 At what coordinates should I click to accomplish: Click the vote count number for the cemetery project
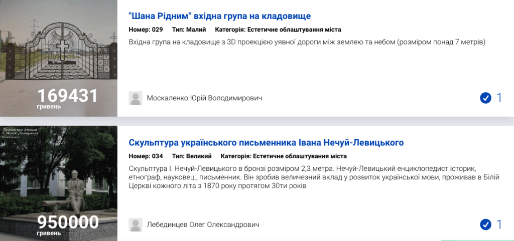tap(499, 98)
